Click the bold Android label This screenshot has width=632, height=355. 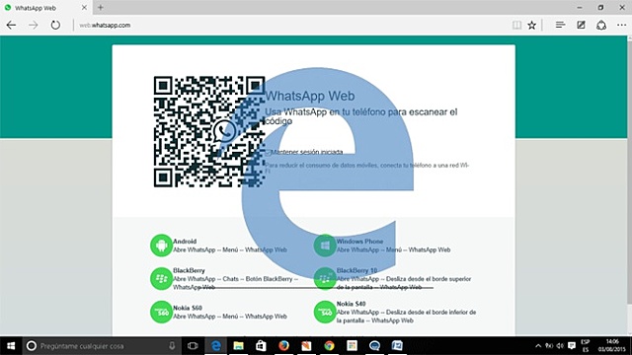(x=185, y=242)
